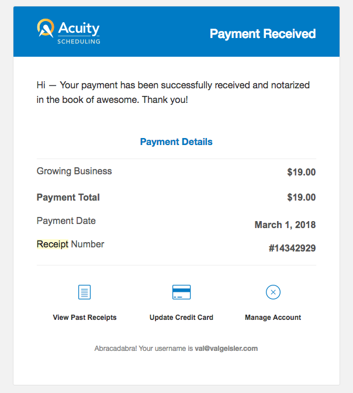Open Manage Account link
The image size is (353, 393).
point(273,318)
